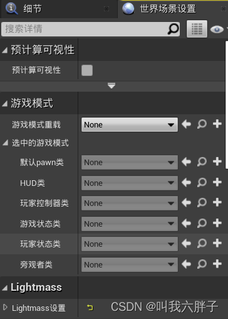The image size is (228, 319).
Task: Click the vertical scrollbar on the panel
Action: (x=227, y=105)
